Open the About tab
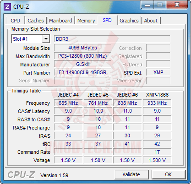Screen dimensions: 191x184 click(x=151, y=21)
